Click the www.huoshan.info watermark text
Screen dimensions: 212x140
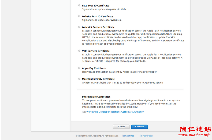coord(195,135)
